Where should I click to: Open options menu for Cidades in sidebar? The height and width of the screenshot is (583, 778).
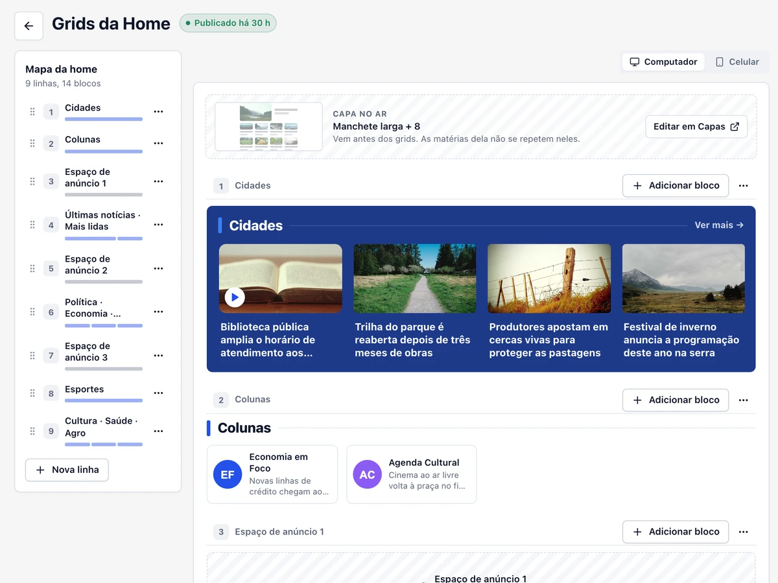(x=158, y=111)
